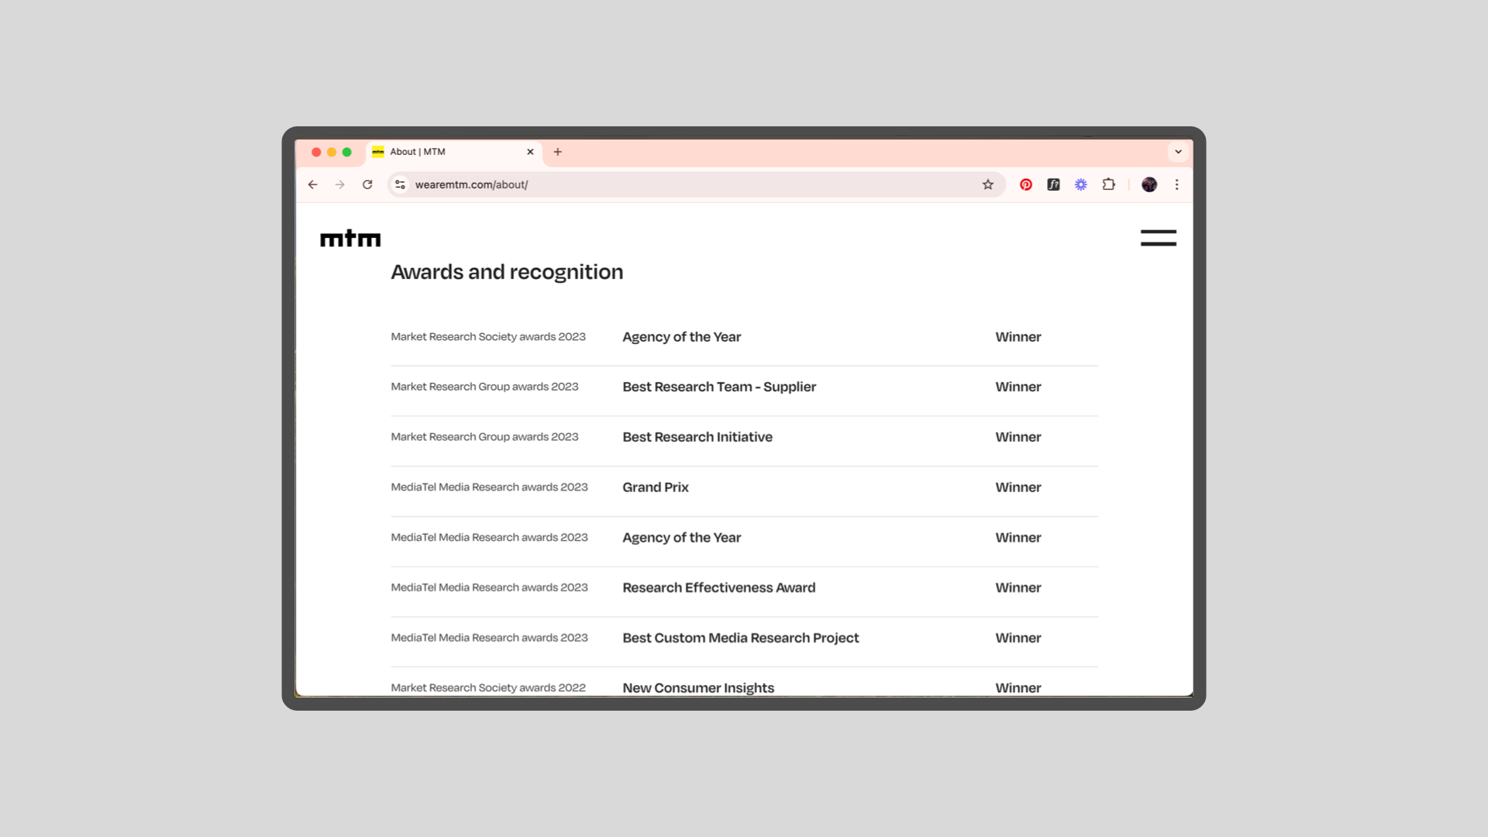Click Best Custom Media Research Project entry
The height and width of the screenshot is (837, 1488).
point(740,638)
